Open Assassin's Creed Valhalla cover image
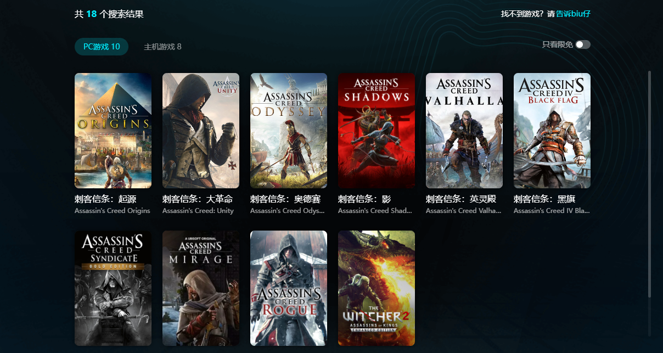Image resolution: width=663 pixels, height=353 pixels. [464, 131]
